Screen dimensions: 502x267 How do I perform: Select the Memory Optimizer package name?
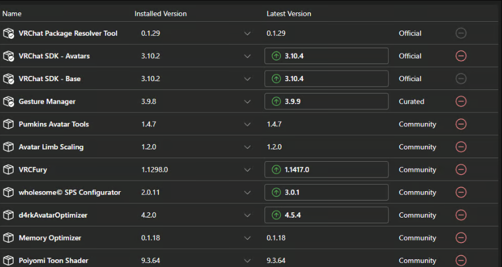pos(50,238)
